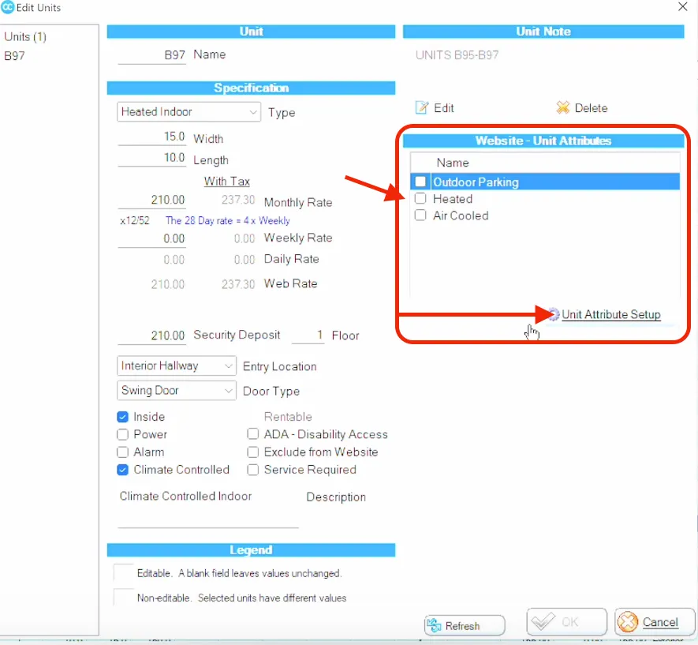Click the Cancel button
Screen dimensions: 698x645
tap(655, 622)
